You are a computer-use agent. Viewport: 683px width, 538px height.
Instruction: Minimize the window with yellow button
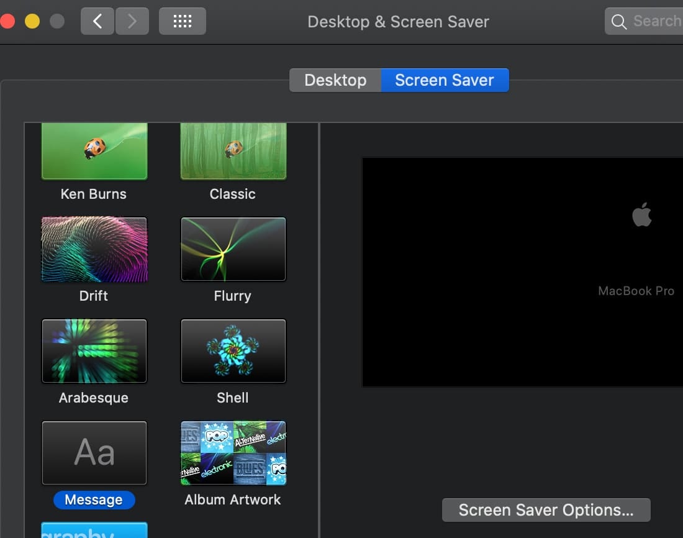coord(32,21)
